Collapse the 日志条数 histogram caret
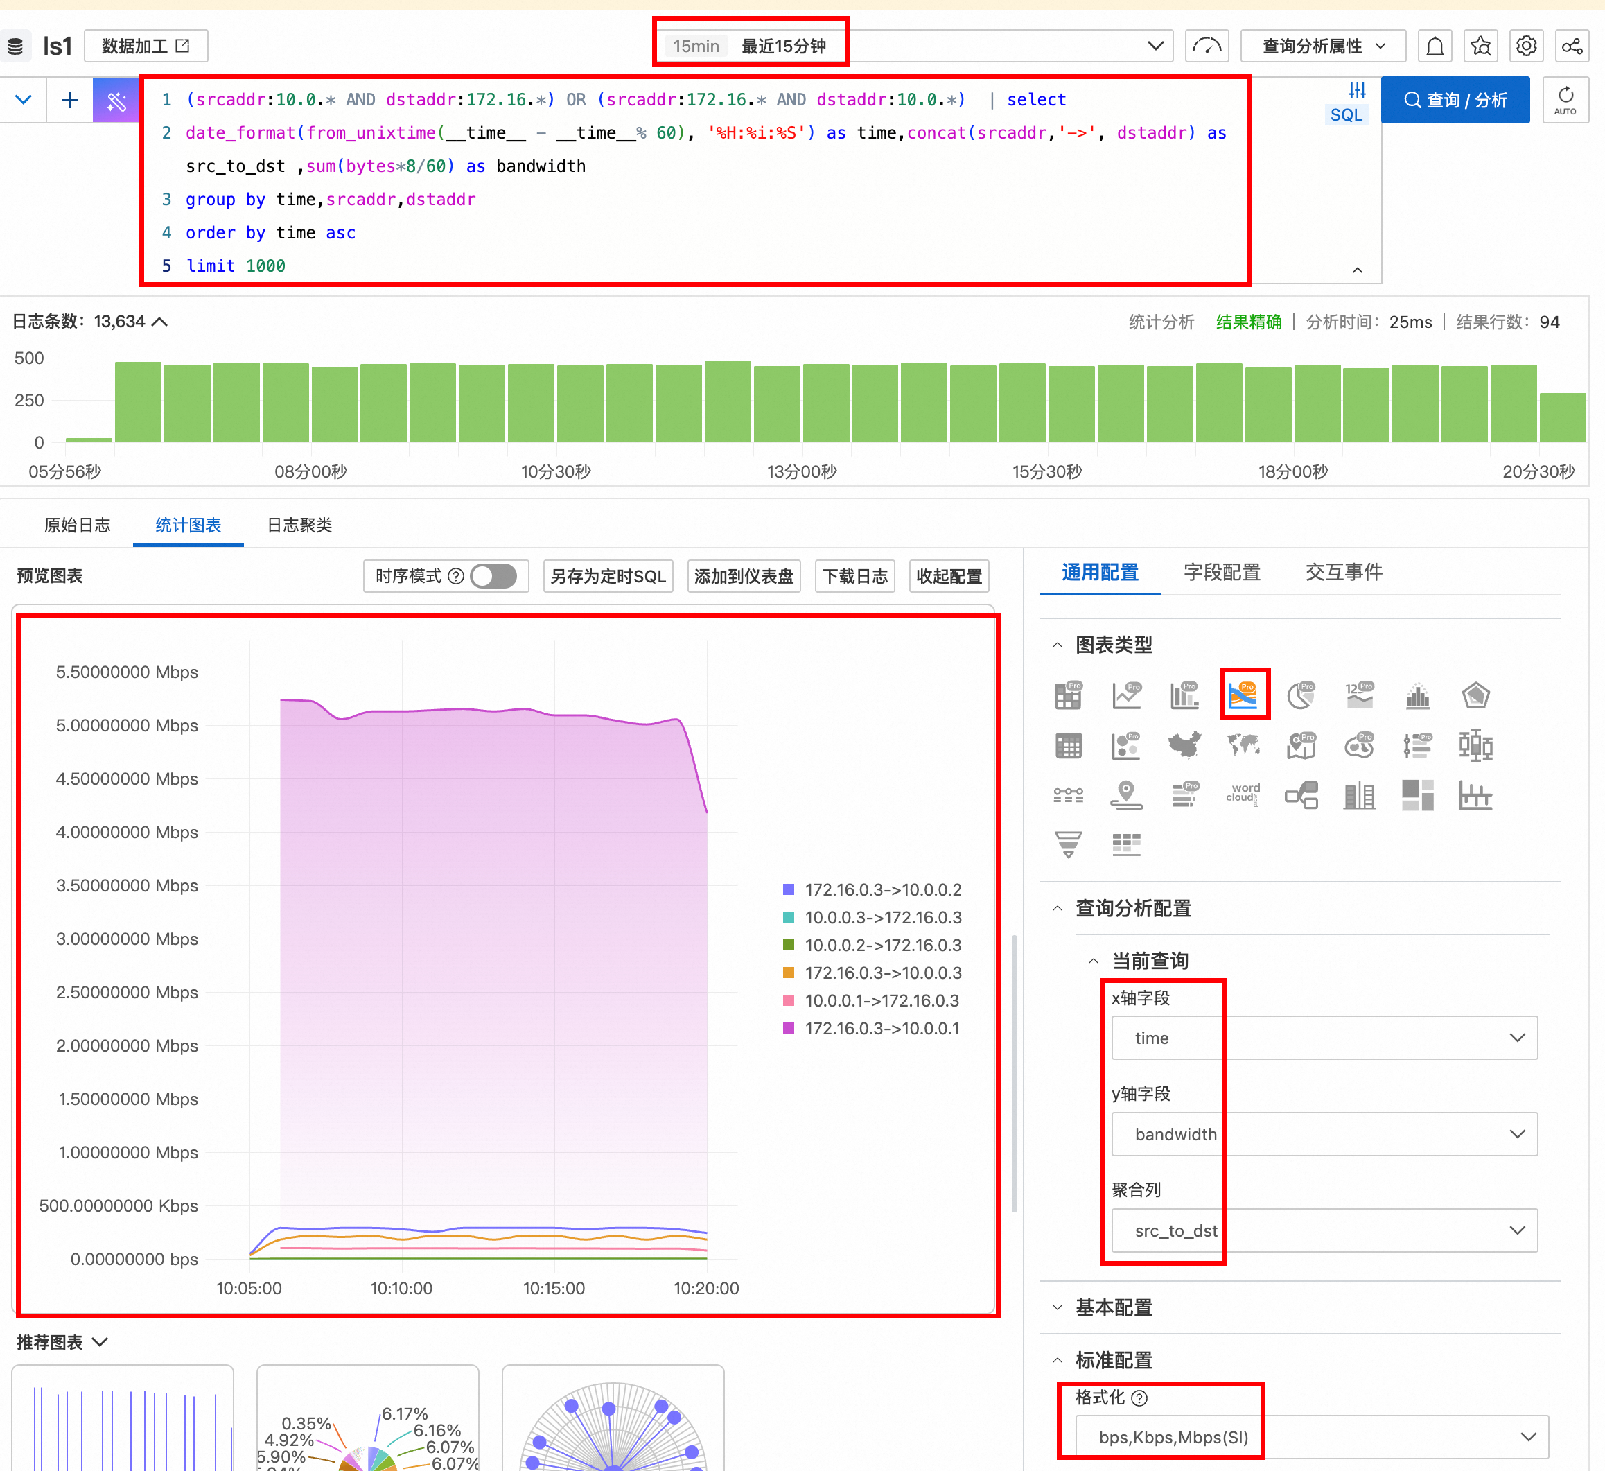1605x1471 pixels. tap(159, 322)
